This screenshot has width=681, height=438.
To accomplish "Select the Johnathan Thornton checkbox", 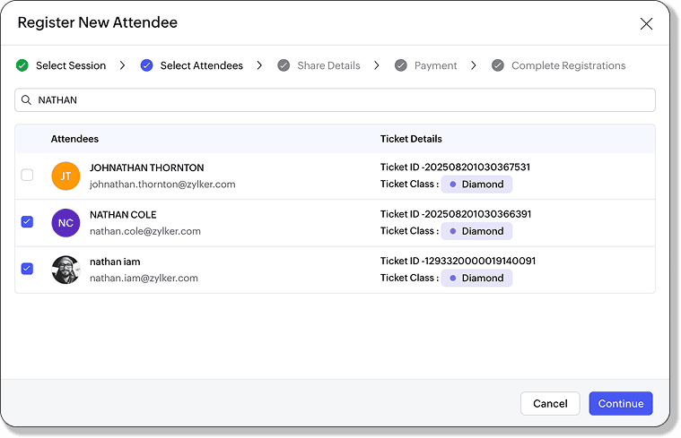I will (27, 176).
